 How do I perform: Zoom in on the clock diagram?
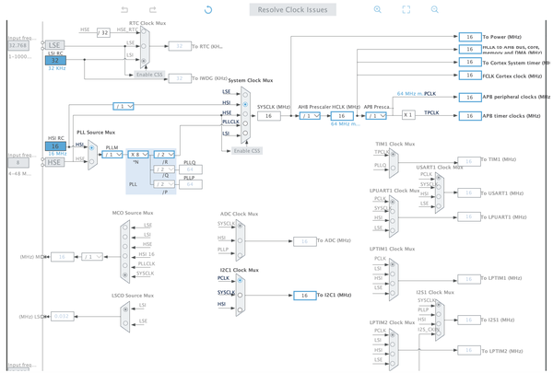tap(377, 9)
